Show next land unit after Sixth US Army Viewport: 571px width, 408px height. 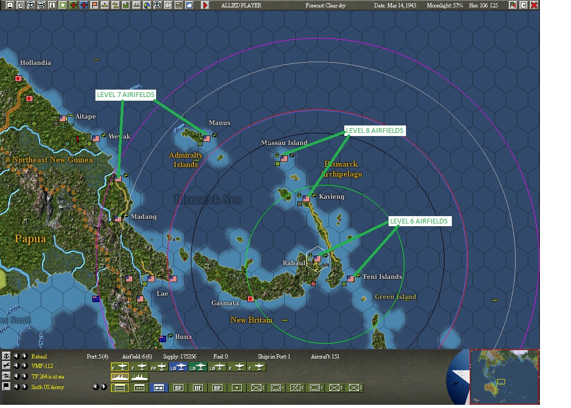click(24, 386)
